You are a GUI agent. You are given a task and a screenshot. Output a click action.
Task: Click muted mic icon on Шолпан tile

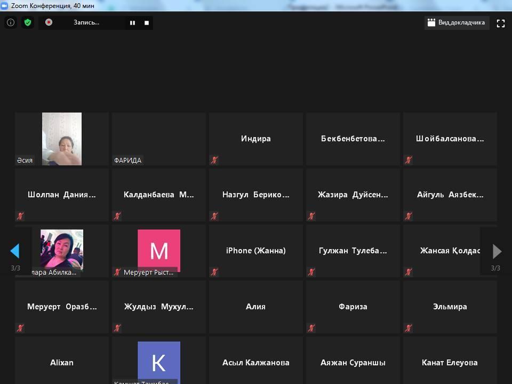tap(20, 216)
